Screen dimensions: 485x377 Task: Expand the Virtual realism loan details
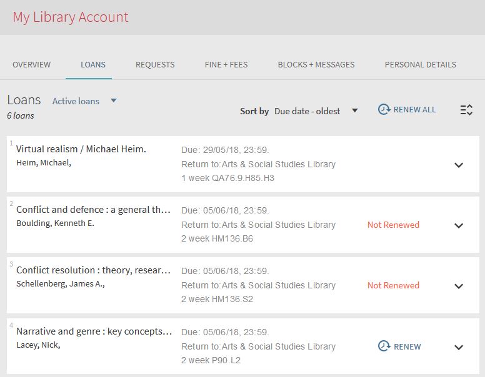tap(459, 165)
